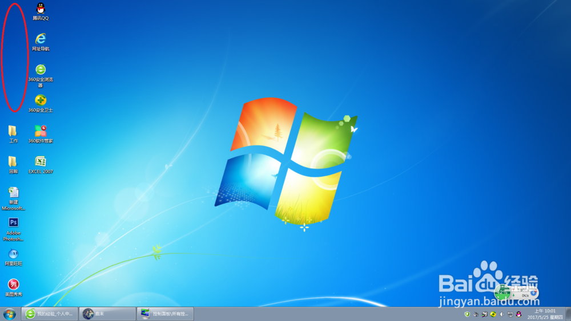Open the clock showing 上午 10:01
The image size is (571, 321).
[545, 314]
